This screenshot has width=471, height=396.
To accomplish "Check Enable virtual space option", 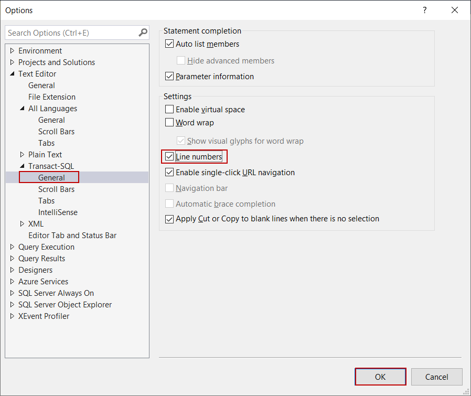I will (169, 110).
